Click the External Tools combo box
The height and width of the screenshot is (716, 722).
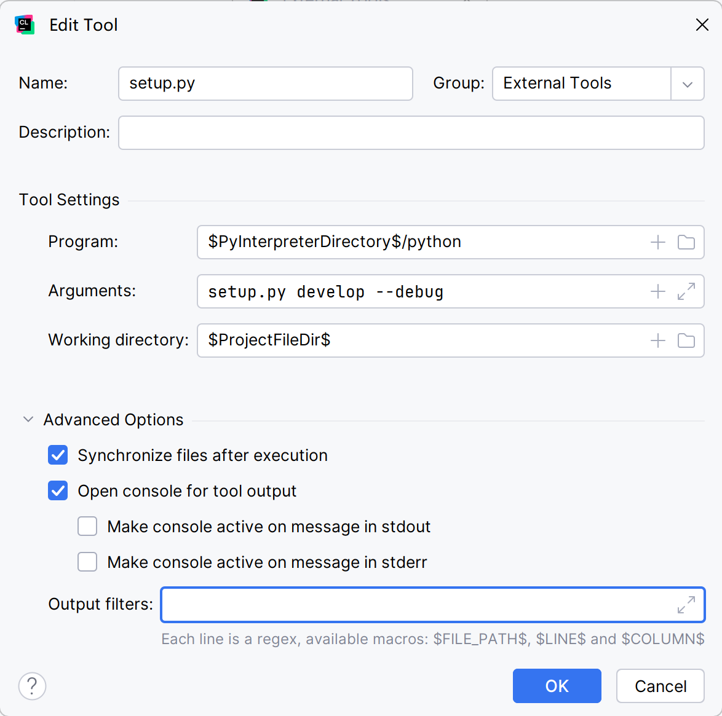[x=581, y=84]
